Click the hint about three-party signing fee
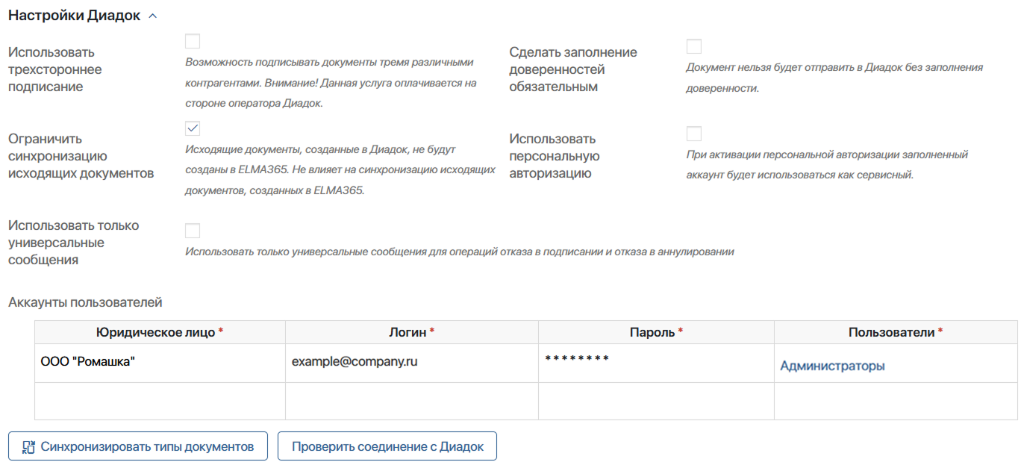Screen dimensions: 1021x465 331,83
